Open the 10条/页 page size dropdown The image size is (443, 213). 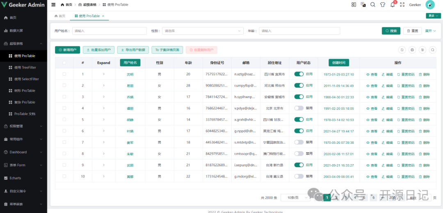click(x=295, y=198)
